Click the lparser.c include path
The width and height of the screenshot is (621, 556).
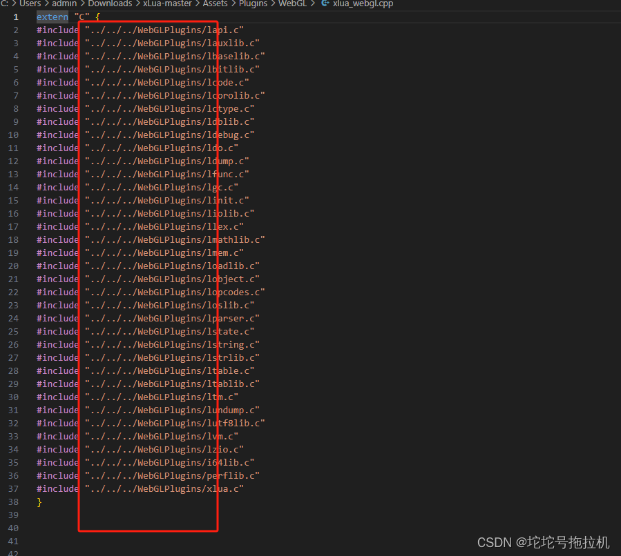172,318
